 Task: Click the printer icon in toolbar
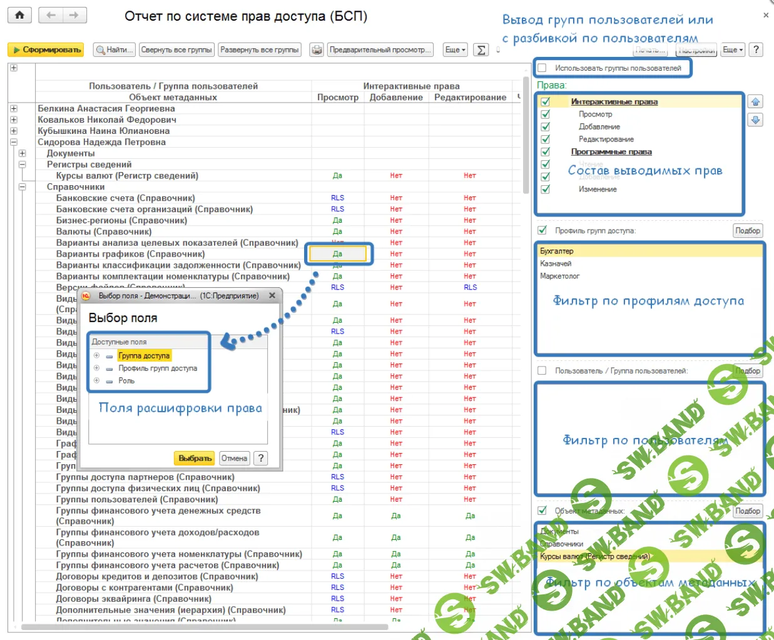click(x=317, y=50)
